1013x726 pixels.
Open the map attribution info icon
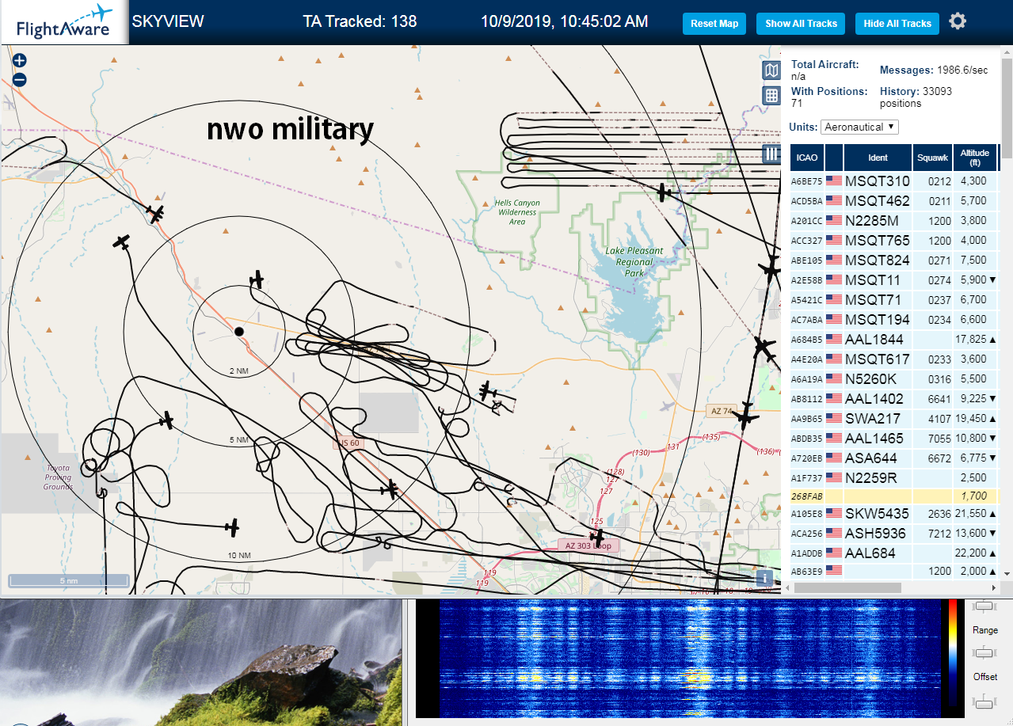pos(764,578)
